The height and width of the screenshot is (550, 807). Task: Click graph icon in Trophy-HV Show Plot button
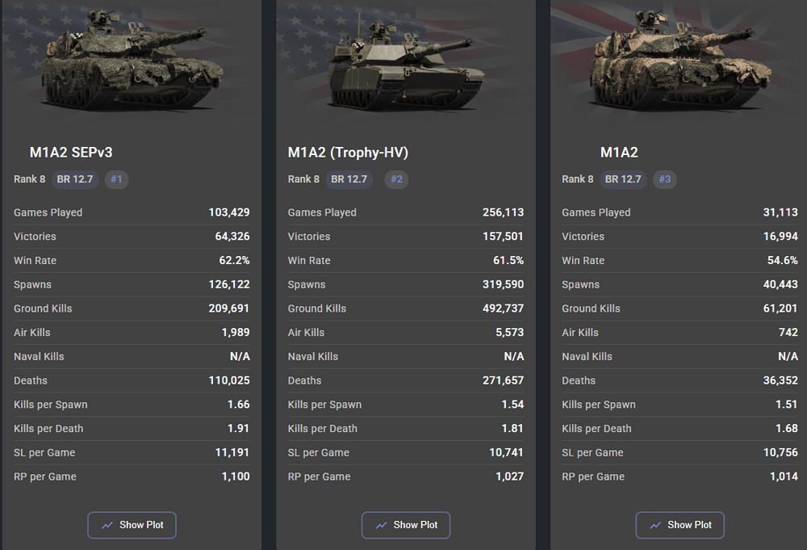pyautogui.click(x=382, y=525)
